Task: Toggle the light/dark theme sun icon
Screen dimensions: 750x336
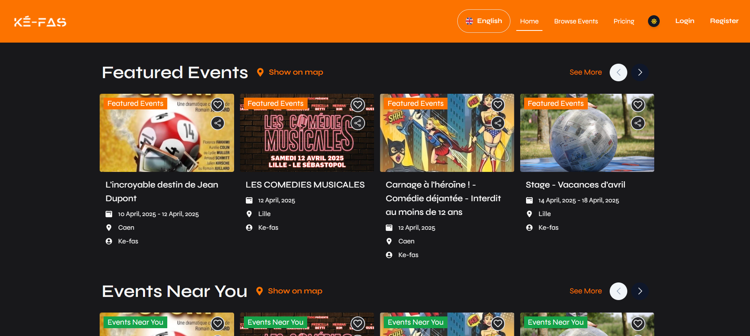Action: 654,21
